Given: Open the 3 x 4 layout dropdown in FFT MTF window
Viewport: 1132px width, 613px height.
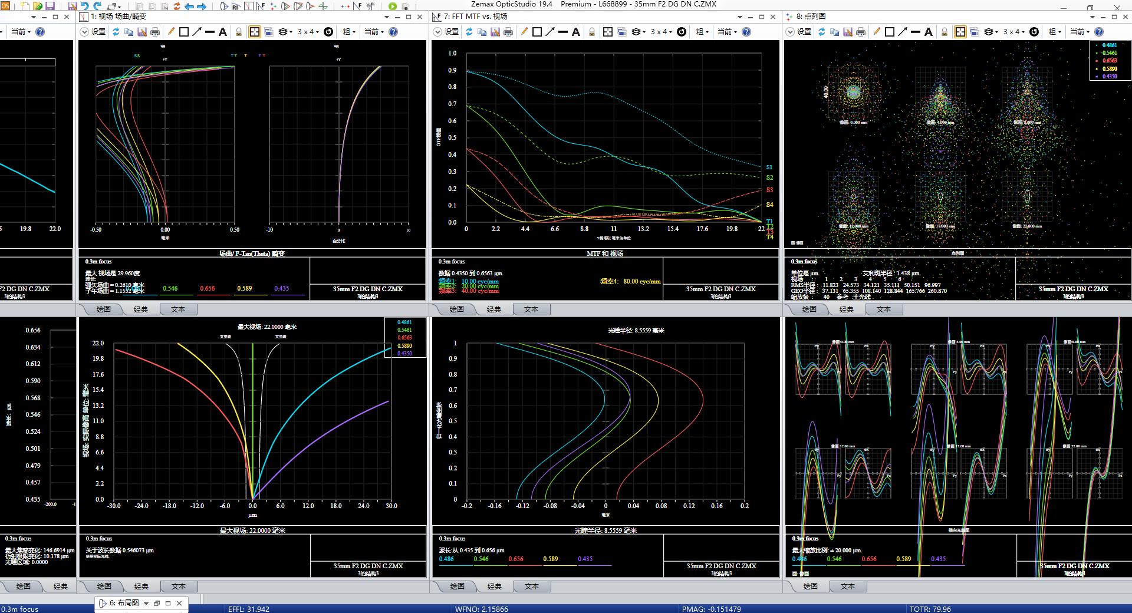Looking at the screenshot, I should click(x=661, y=32).
